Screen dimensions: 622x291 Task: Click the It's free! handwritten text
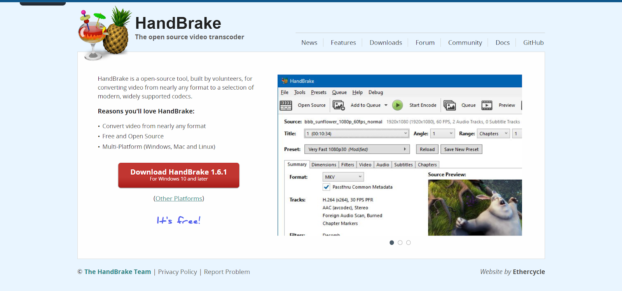click(x=179, y=220)
